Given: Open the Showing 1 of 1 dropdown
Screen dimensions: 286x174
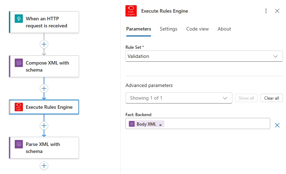Looking at the screenshot, I should pos(179,98).
